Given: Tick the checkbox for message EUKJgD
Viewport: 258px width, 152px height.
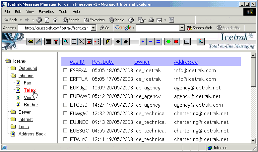Looking at the screenshot, I should (65, 87).
